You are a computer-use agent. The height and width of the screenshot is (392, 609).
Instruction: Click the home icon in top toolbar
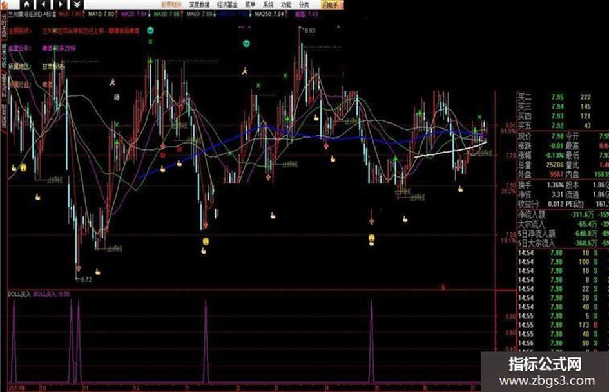pyautogui.click(x=26, y=5)
